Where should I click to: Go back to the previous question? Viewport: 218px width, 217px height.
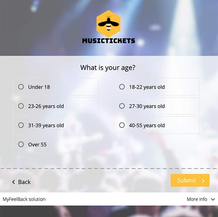click(x=21, y=182)
